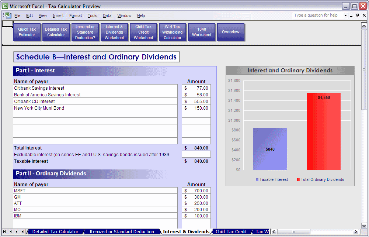Open the Edit menu

tap(29, 16)
